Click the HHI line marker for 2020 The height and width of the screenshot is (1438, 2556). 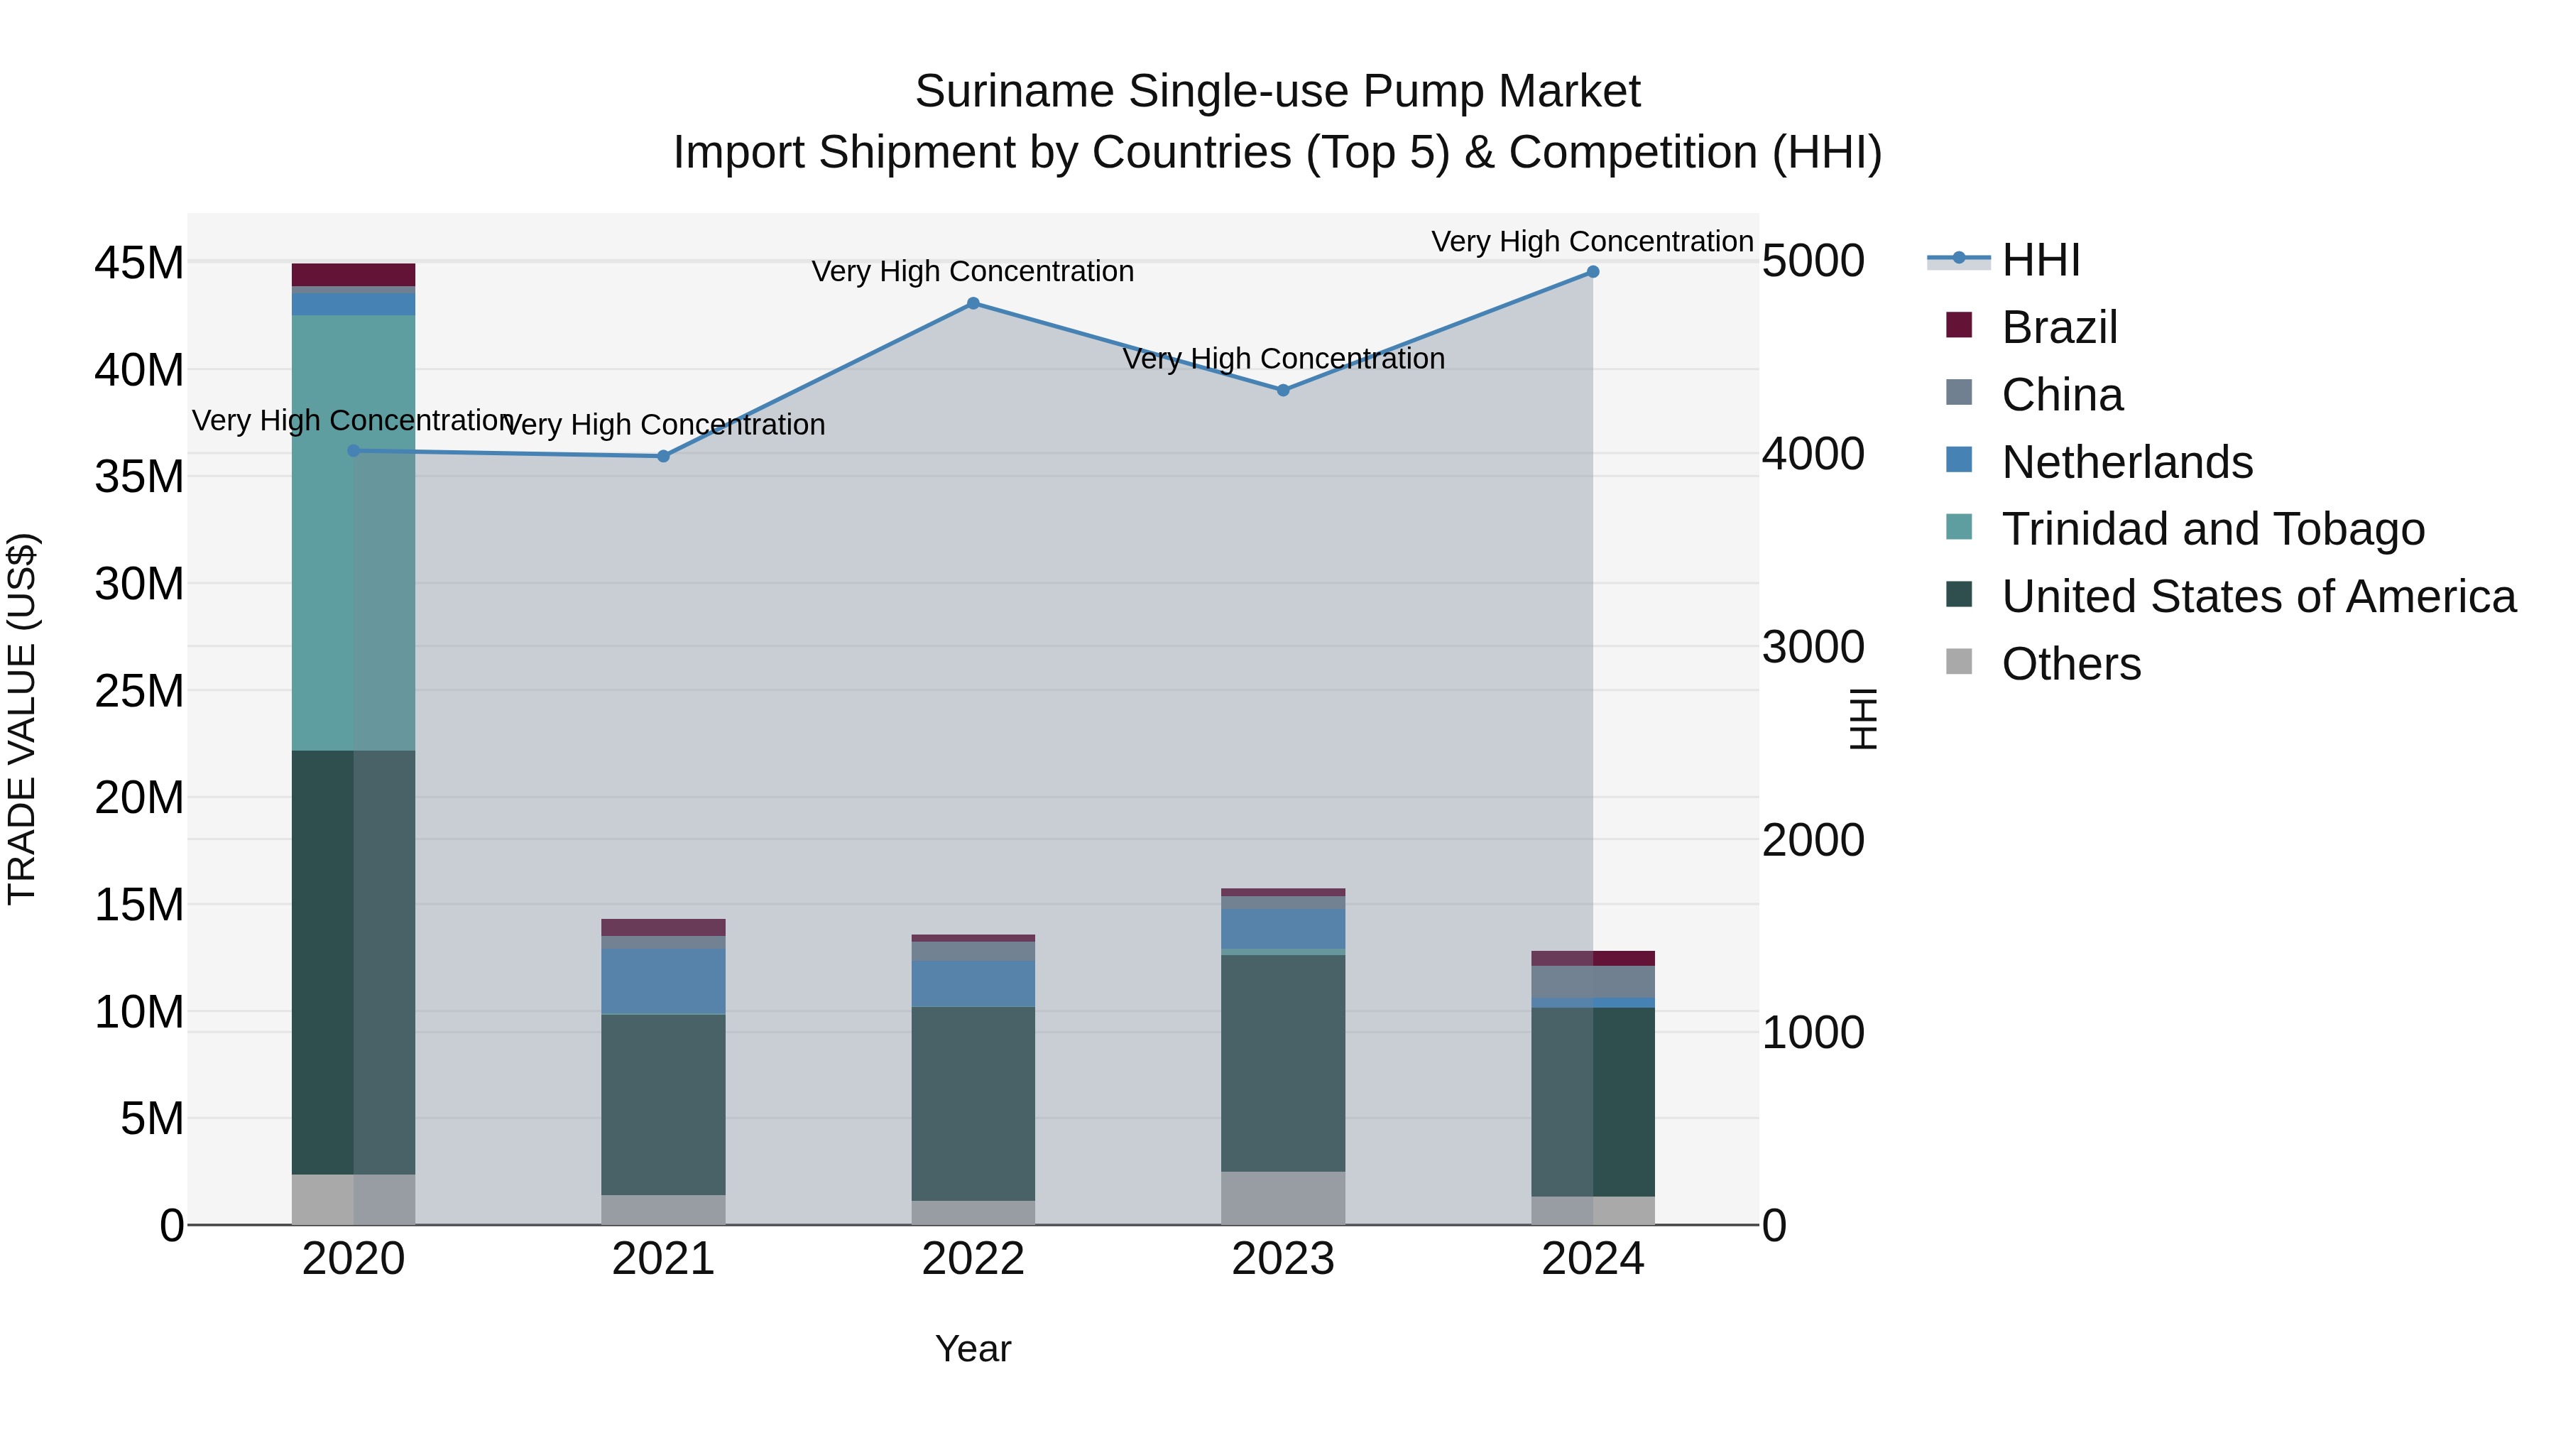(354, 450)
